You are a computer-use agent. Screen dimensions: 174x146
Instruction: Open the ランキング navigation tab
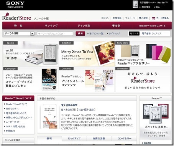(51, 26)
